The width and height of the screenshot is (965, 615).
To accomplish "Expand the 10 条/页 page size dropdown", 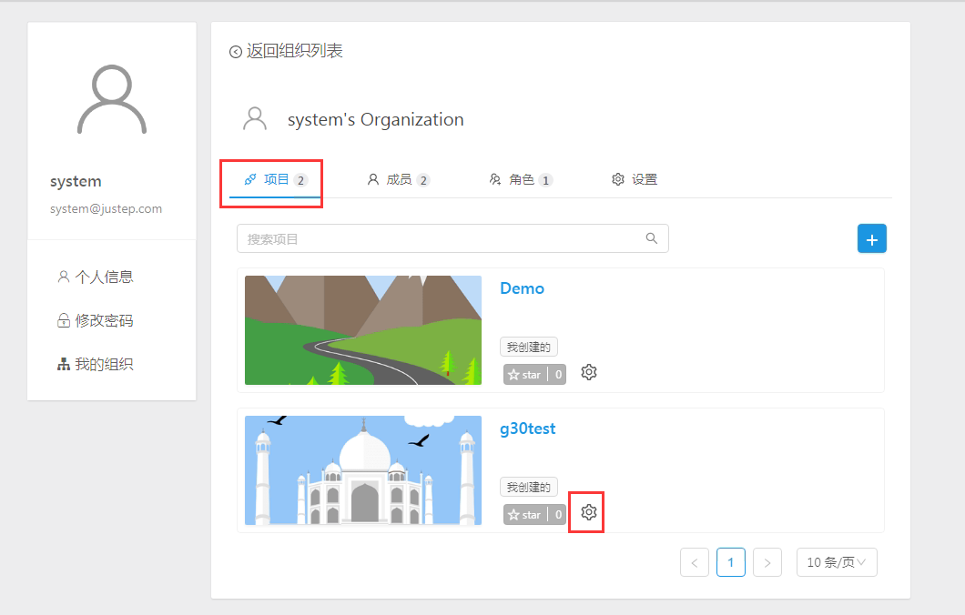I will coord(837,562).
